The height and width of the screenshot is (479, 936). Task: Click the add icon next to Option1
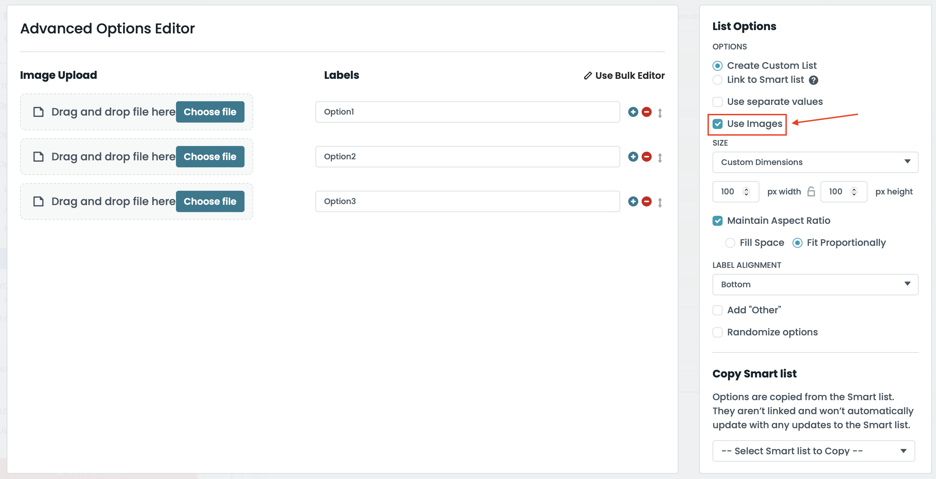633,112
